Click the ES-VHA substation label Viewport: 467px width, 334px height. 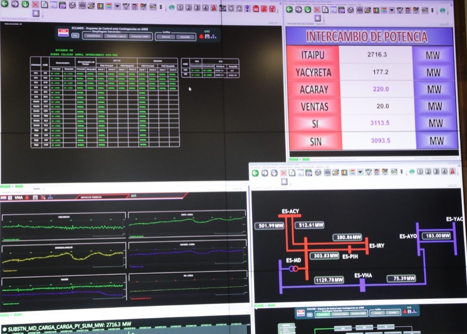click(x=363, y=275)
